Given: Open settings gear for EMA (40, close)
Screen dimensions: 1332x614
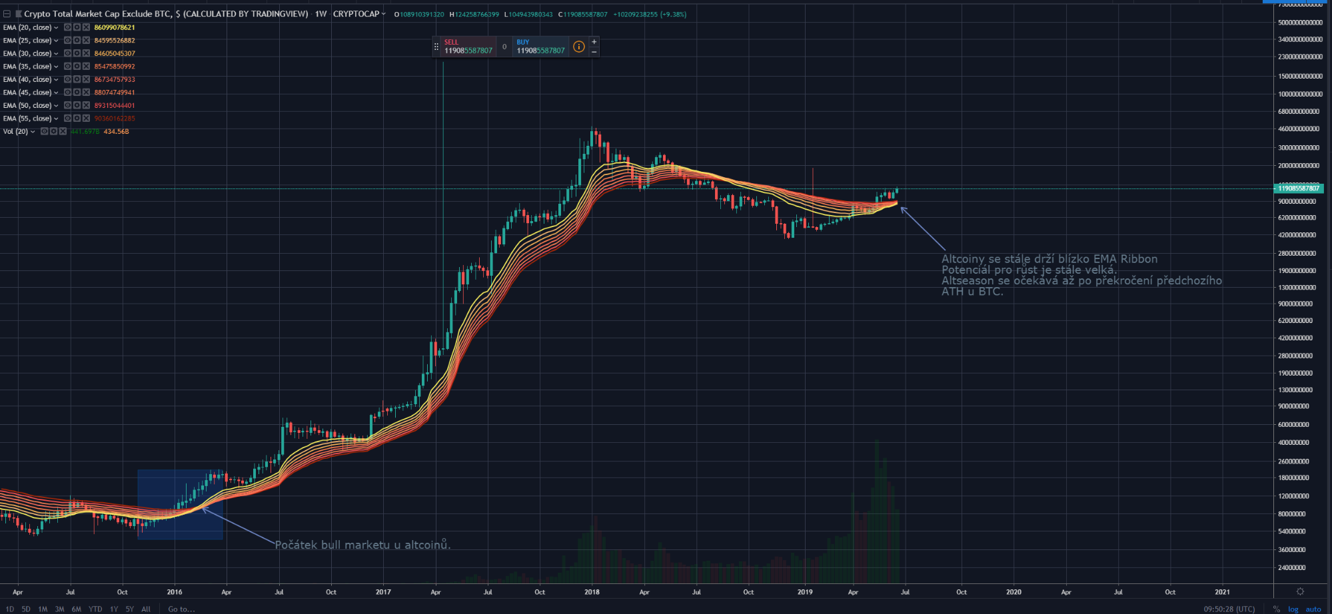Looking at the screenshot, I should (x=77, y=79).
